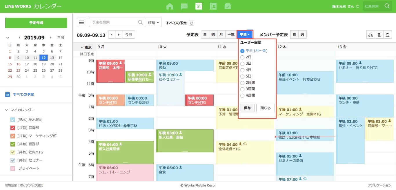
Task: Open the address book contacts icon
Action: (213, 6)
